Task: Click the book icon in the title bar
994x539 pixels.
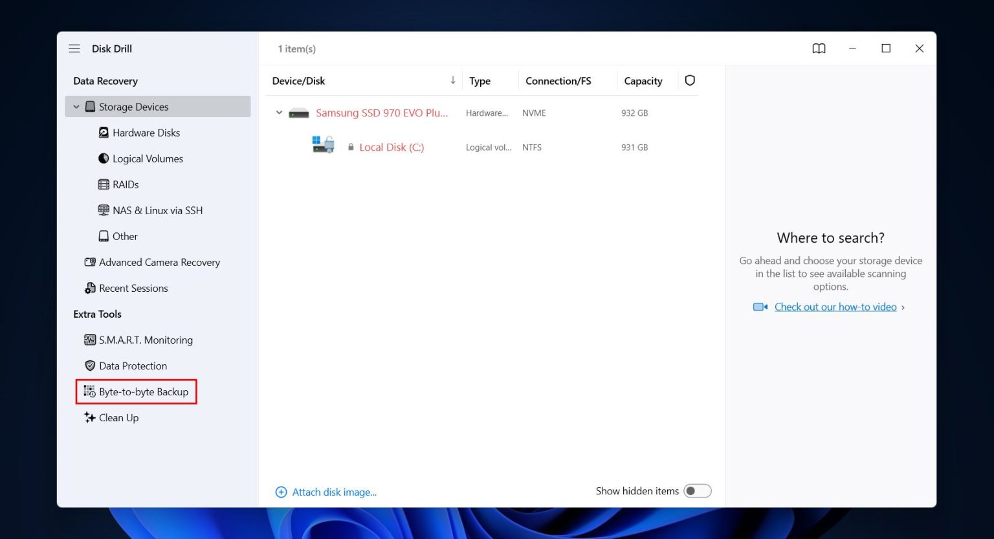Action: pos(819,48)
